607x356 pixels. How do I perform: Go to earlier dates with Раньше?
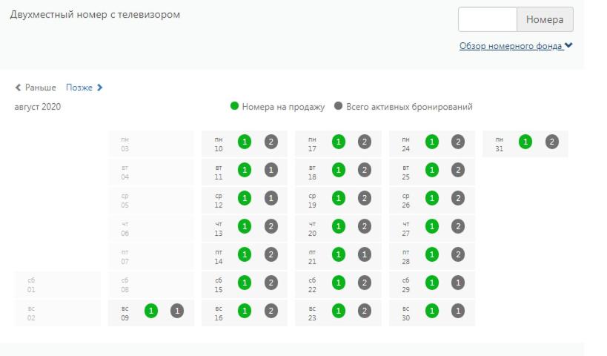point(36,88)
